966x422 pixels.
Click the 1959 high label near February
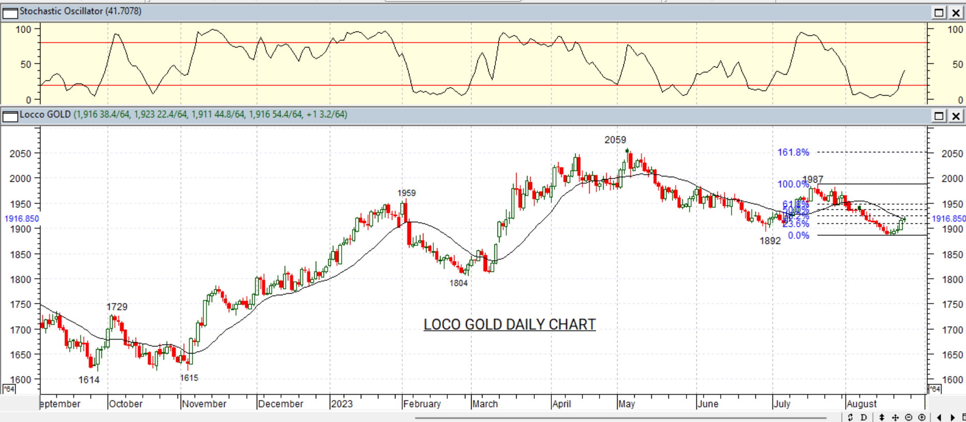point(406,193)
